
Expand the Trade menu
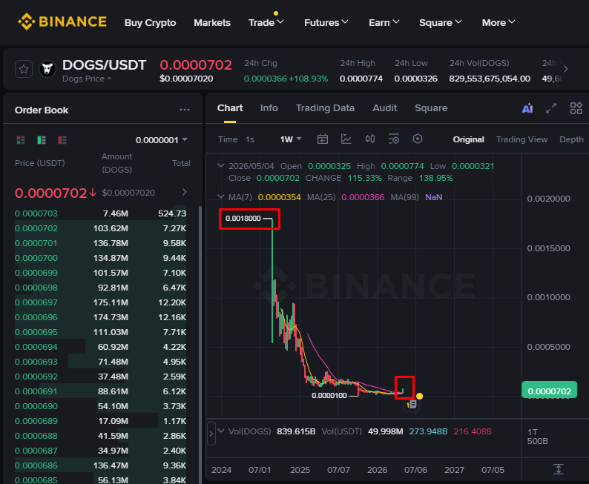266,23
